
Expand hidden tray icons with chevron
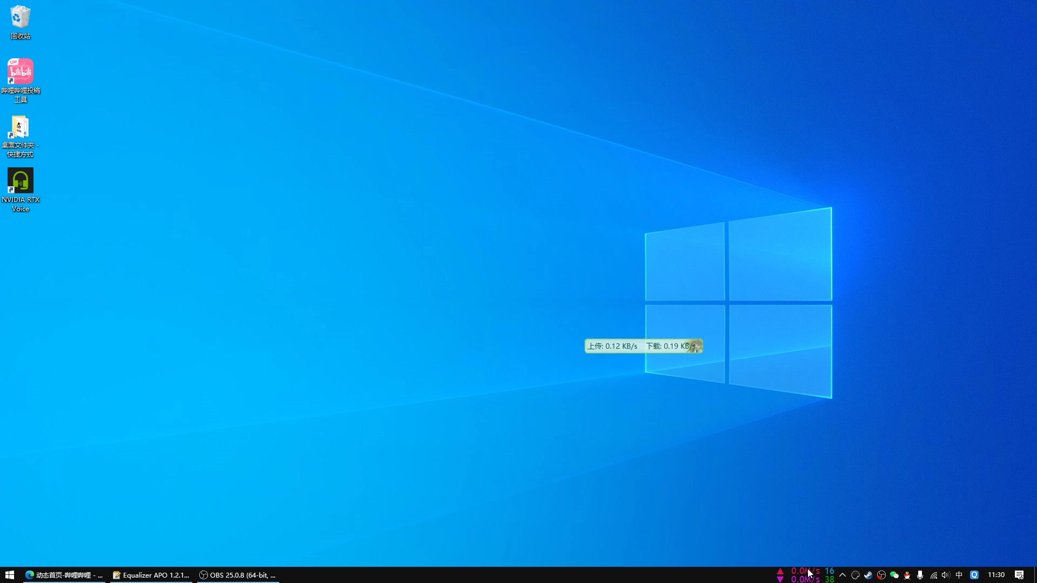(843, 575)
